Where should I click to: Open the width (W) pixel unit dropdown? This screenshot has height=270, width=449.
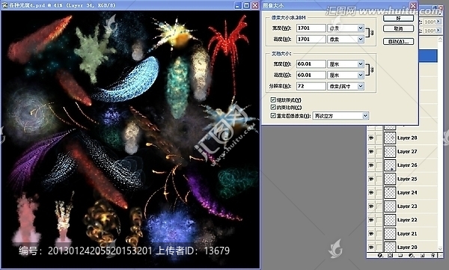point(361,28)
